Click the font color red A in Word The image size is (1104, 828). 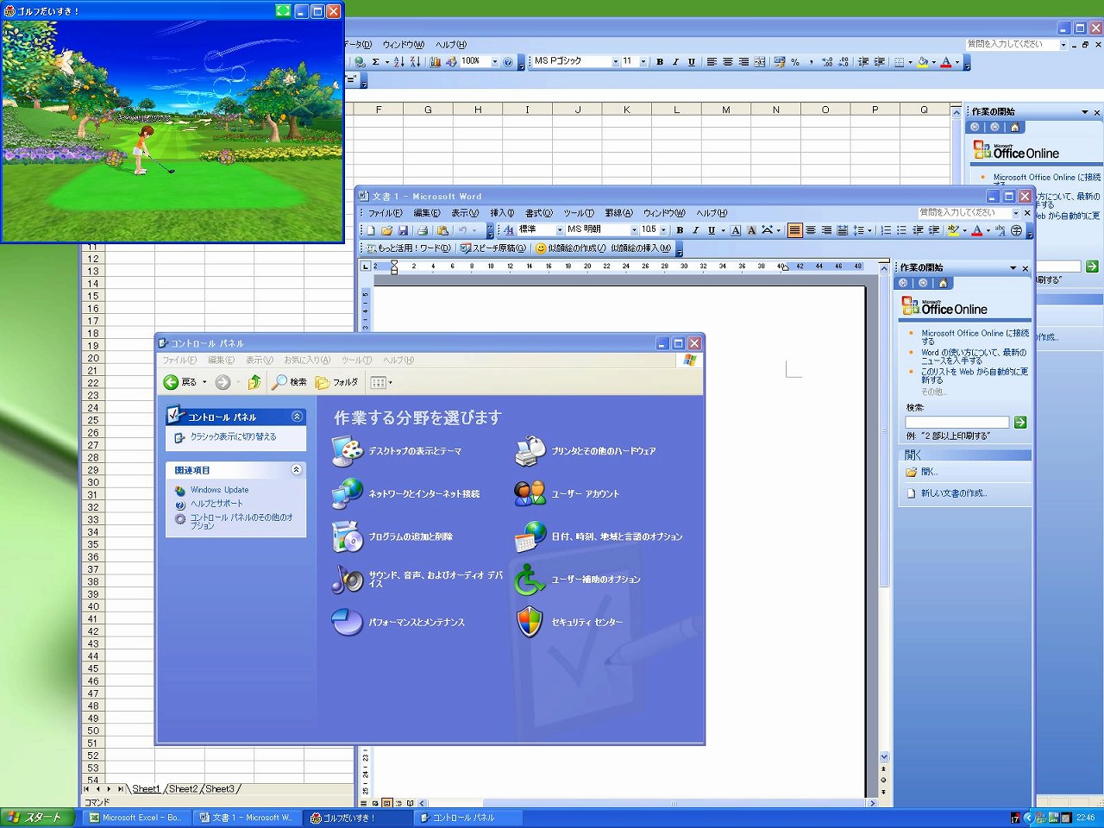pos(976,230)
